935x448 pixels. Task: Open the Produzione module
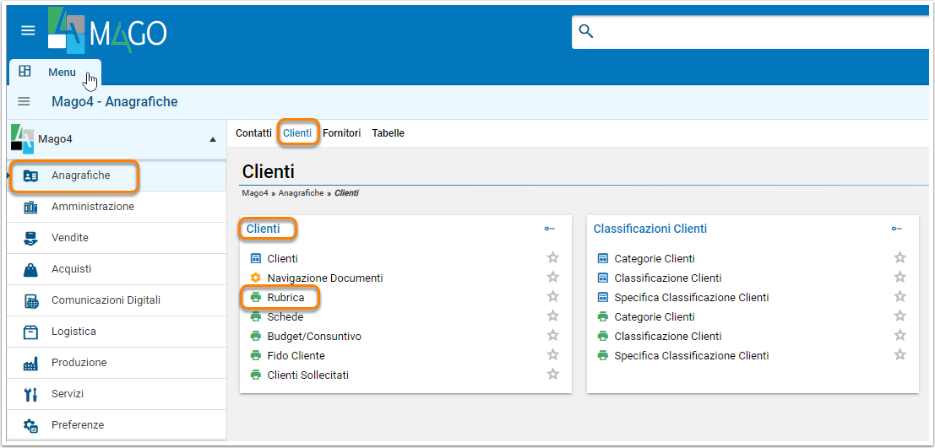pyautogui.click(x=117, y=363)
